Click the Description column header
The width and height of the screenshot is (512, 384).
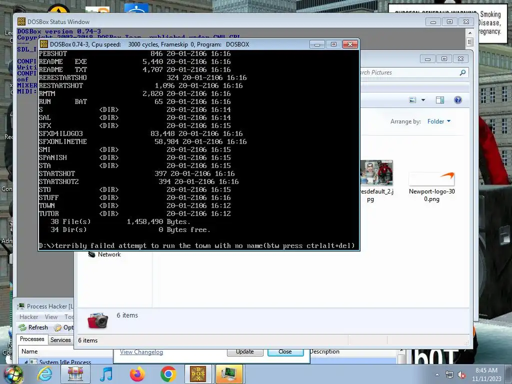pos(324,351)
